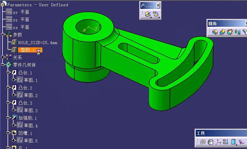Expand the 草图.1 sketch node

tap(13, 80)
